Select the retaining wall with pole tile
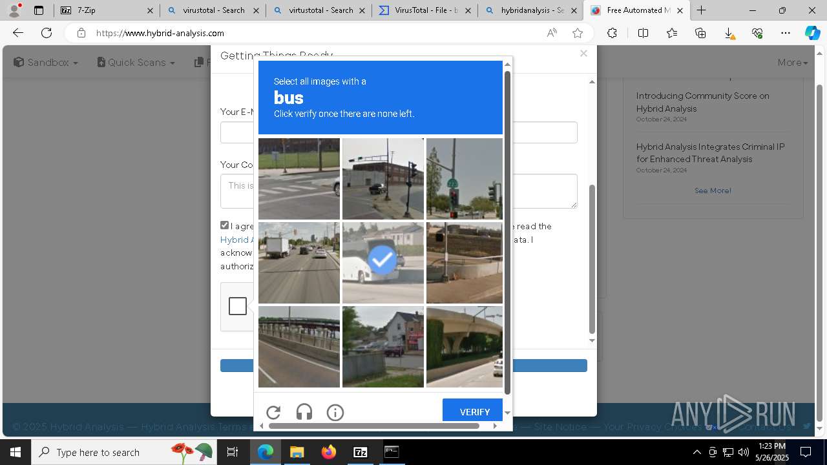The width and height of the screenshot is (827, 465). tap(465, 263)
